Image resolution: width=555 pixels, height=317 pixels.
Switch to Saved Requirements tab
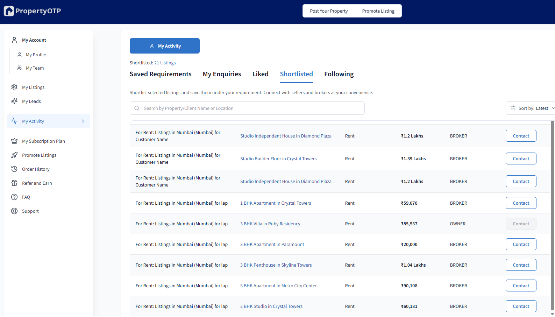(x=161, y=74)
